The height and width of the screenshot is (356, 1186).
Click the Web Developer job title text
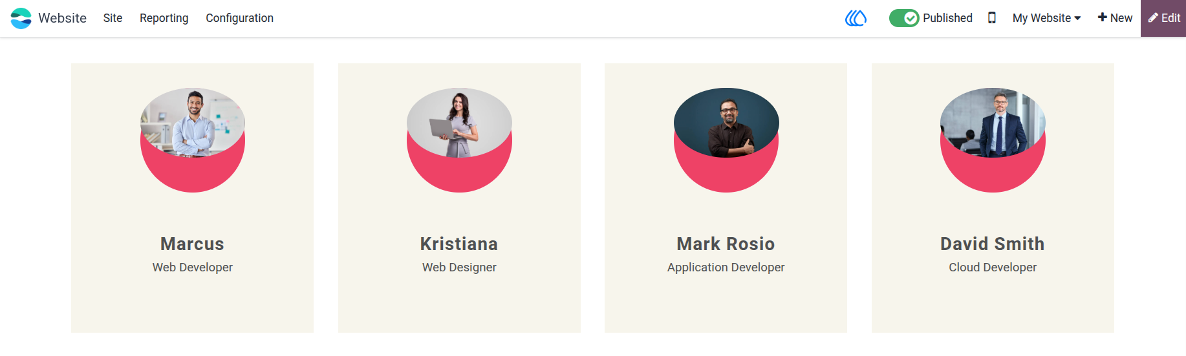click(x=193, y=267)
